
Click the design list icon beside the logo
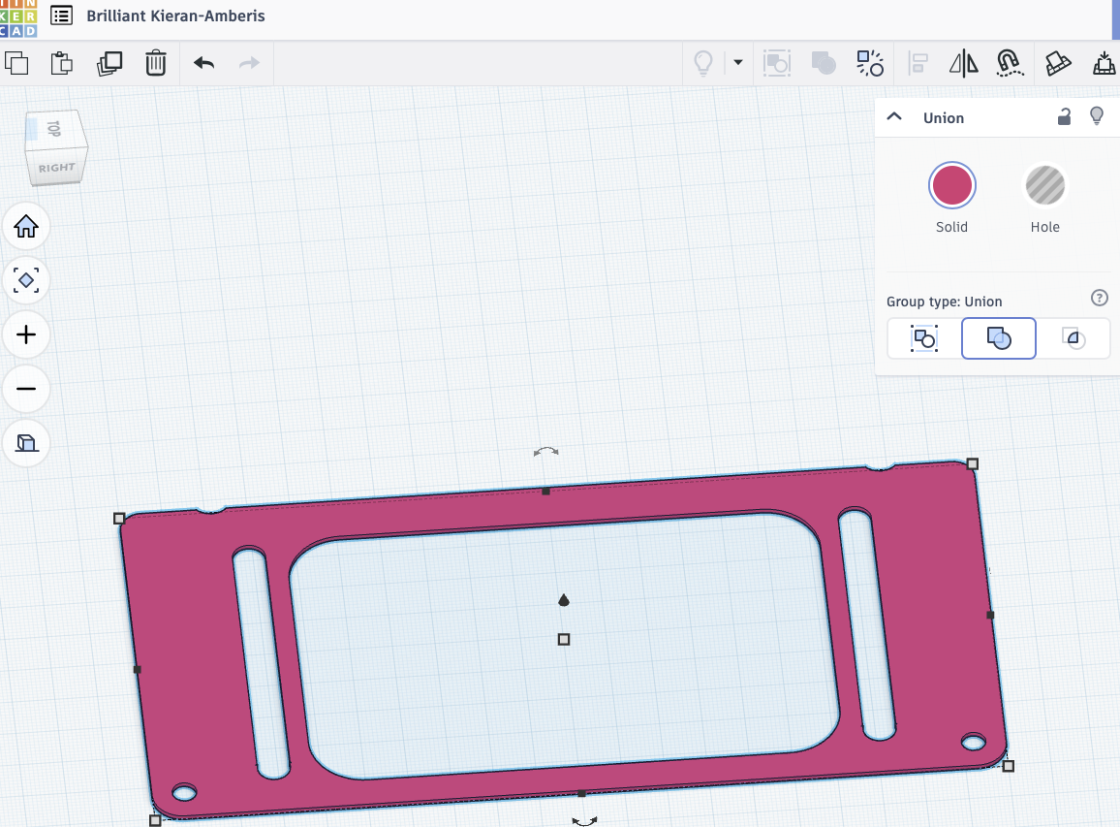pyautogui.click(x=61, y=16)
